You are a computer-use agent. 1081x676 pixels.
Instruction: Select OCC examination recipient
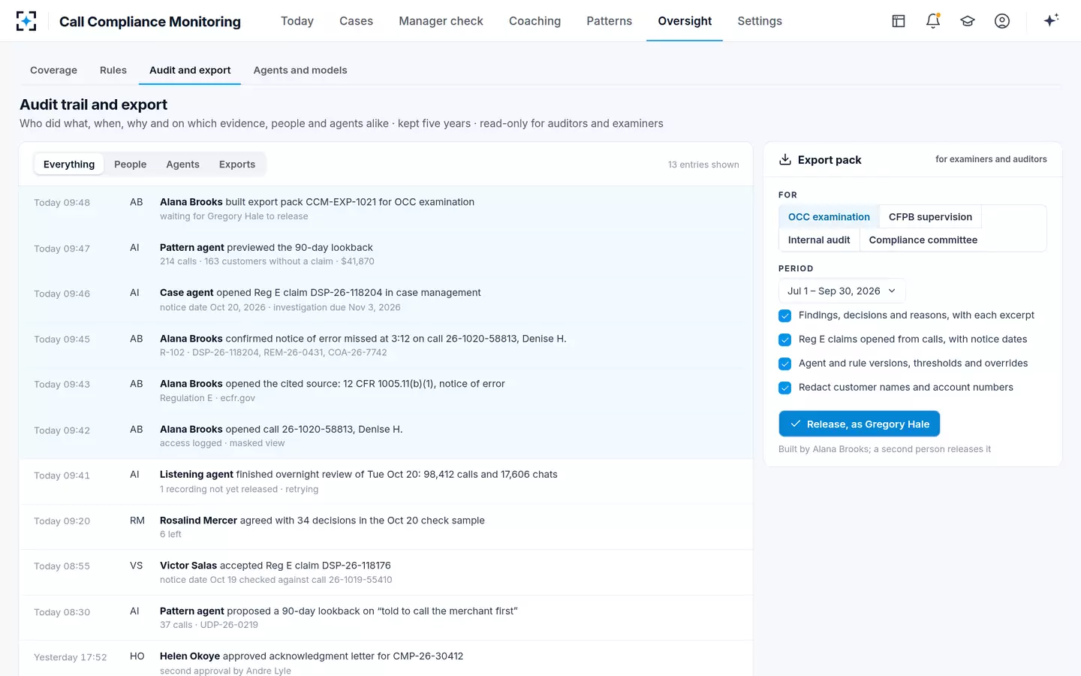829,217
